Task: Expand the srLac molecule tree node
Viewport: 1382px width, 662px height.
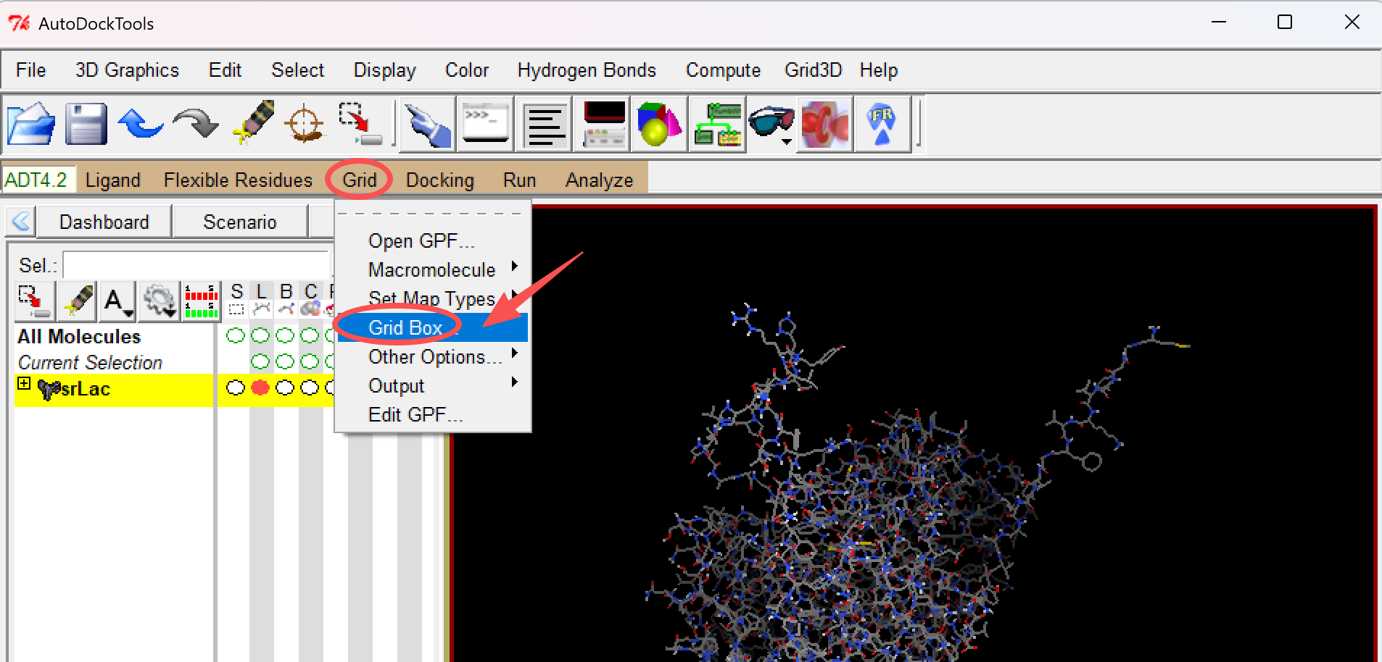Action: click(24, 384)
